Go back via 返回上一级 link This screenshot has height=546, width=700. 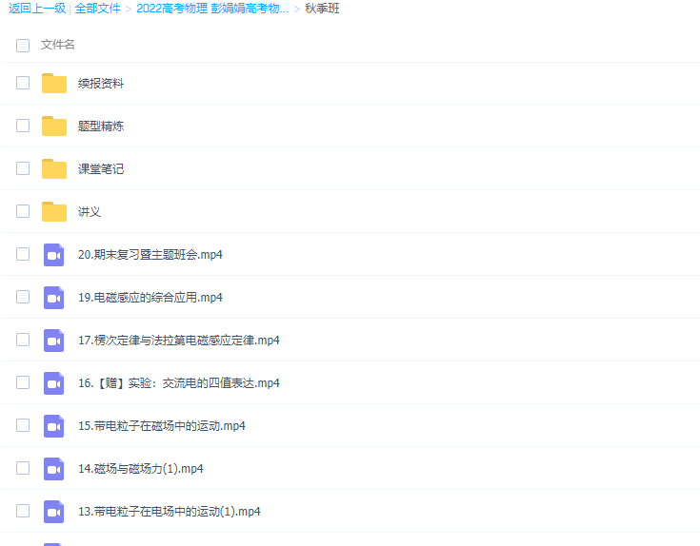coord(35,9)
